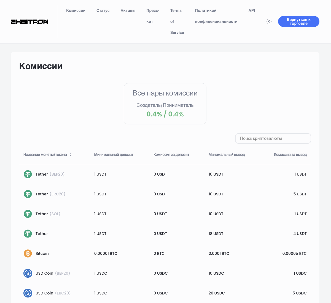Select the USD Coin (BEP20) row name
The width and height of the screenshot is (331, 303).
(53, 273)
